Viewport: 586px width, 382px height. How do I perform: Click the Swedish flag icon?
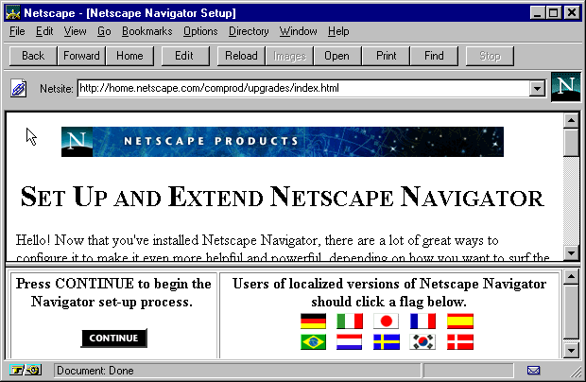[387, 342]
